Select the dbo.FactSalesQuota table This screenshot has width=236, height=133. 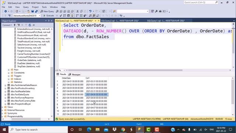tap(20, 95)
